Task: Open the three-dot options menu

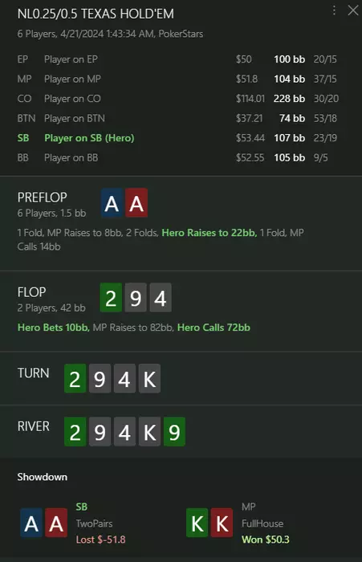Action: tap(334, 10)
